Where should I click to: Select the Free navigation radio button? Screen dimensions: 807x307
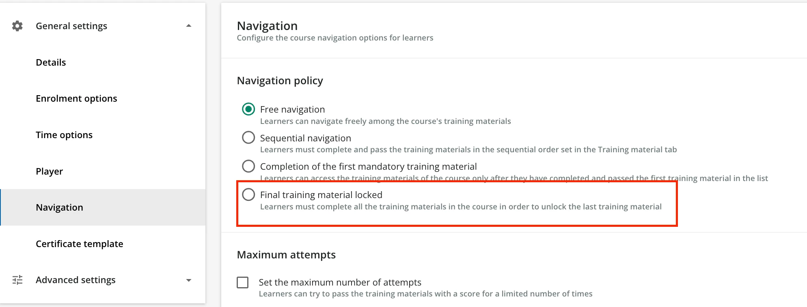(248, 109)
